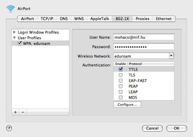Toggle the WPA: eduroam profile checkbox
Viewport: 193px width, 137px height.
click(20, 43)
